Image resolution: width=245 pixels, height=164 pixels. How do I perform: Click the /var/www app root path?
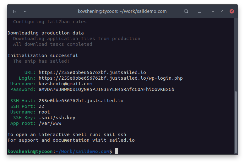(x=50, y=123)
